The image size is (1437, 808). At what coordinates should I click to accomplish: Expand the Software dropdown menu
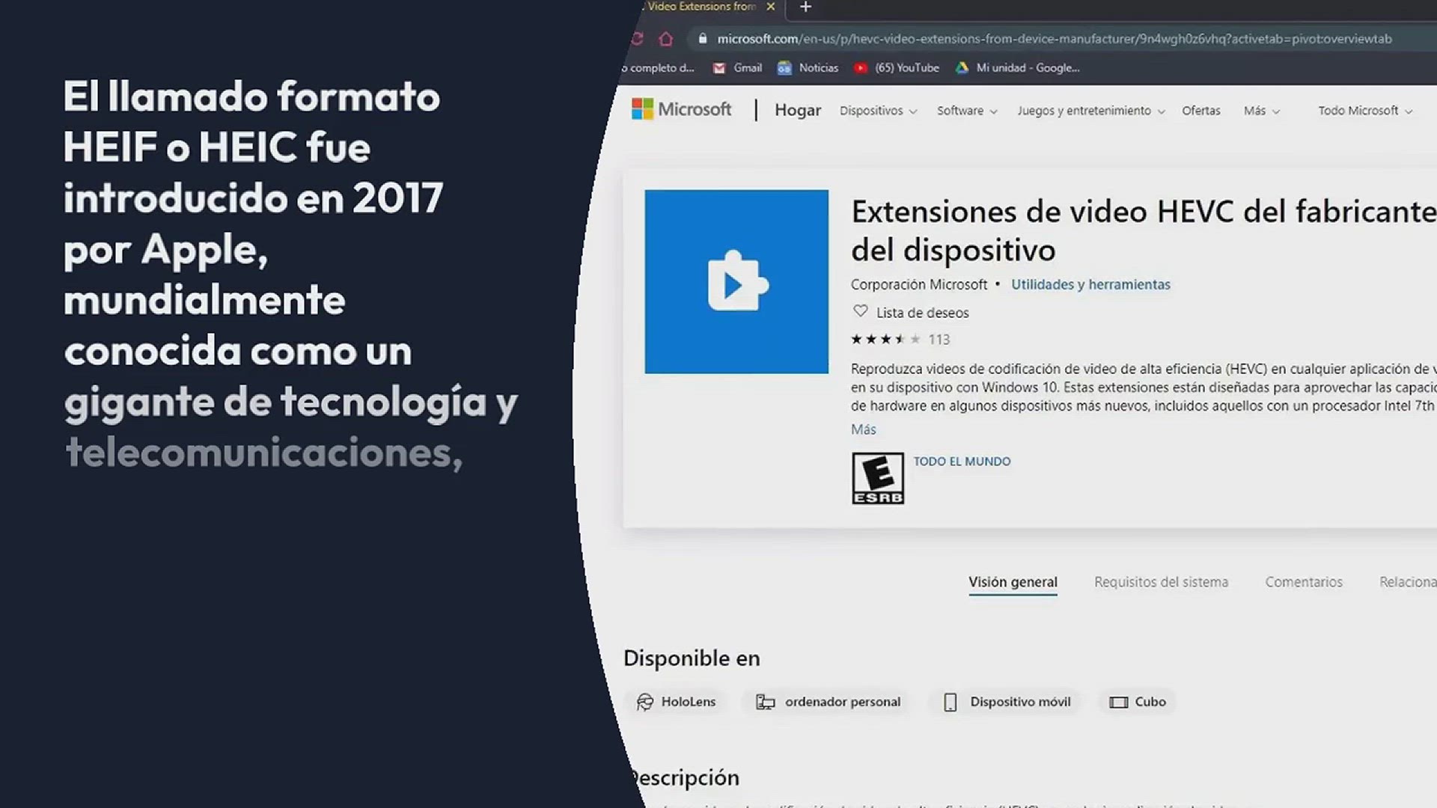(967, 111)
